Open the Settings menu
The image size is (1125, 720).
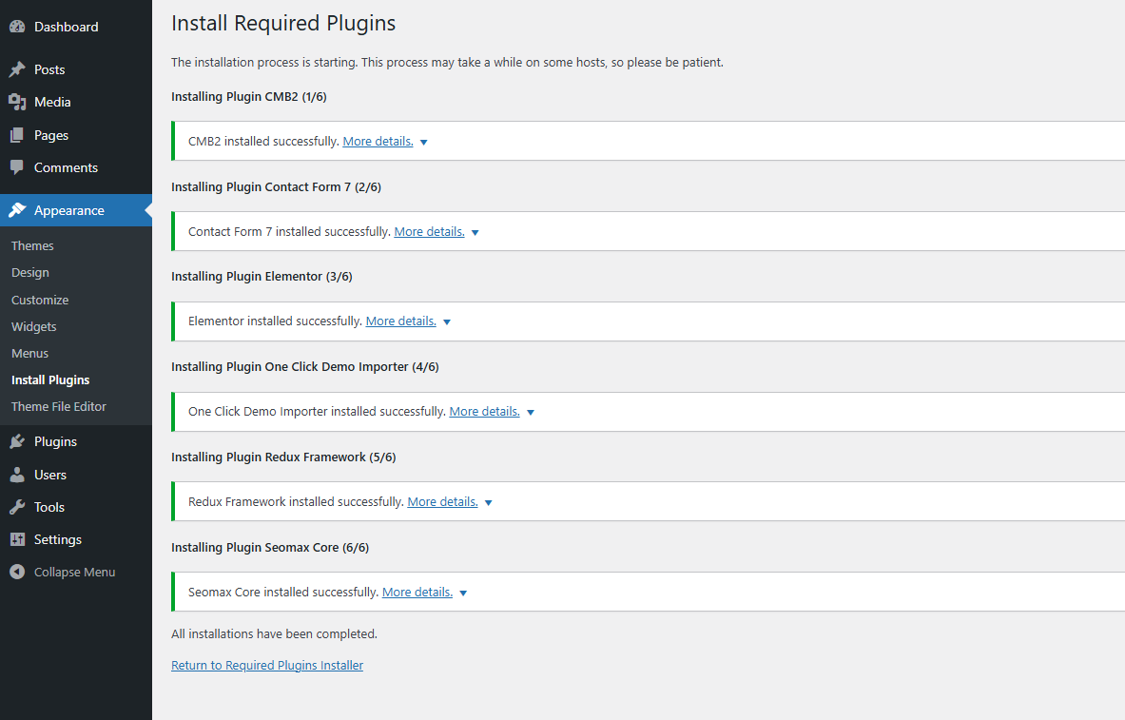click(x=58, y=539)
